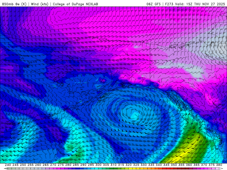Click the '850mb θe (K)' title text
This screenshot has height=170, width=227.
14,4
